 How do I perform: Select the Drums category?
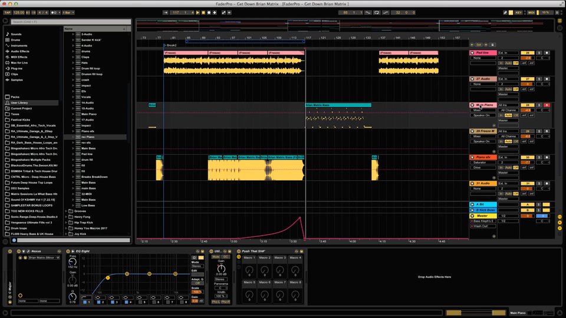pyautogui.click(x=15, y=40)
